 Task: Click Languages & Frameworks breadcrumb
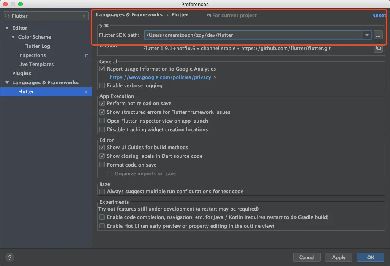pyautogui.click(x=129, y=15)
